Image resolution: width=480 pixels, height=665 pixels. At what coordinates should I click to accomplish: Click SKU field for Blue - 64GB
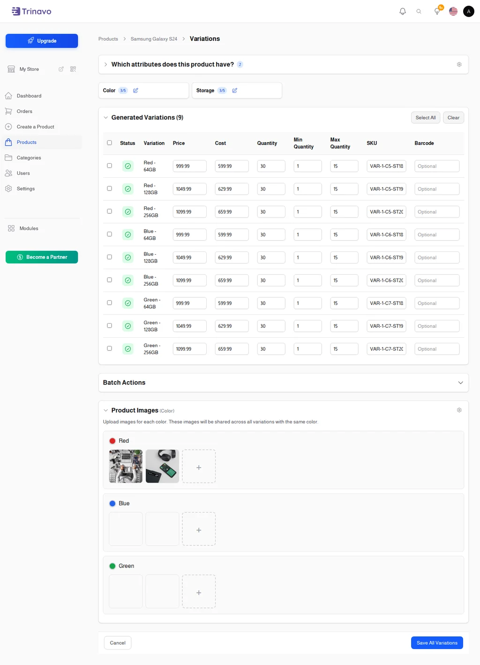point(386,234)
